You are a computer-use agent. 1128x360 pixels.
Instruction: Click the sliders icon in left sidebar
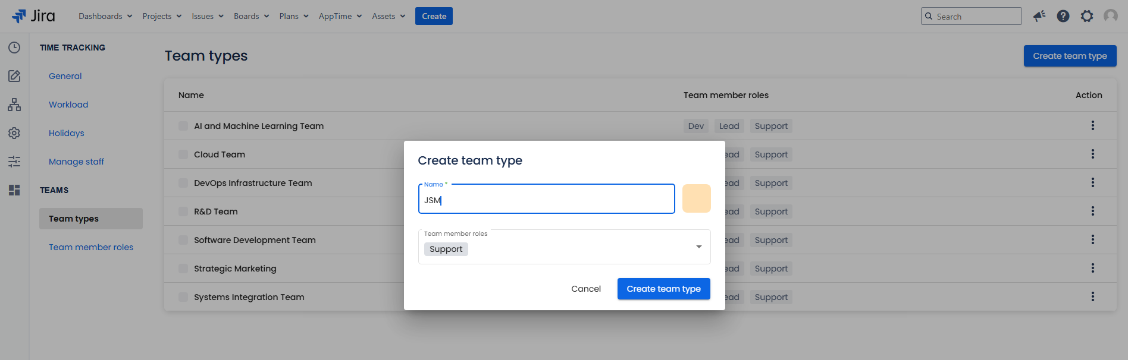[x=14, y=162]
